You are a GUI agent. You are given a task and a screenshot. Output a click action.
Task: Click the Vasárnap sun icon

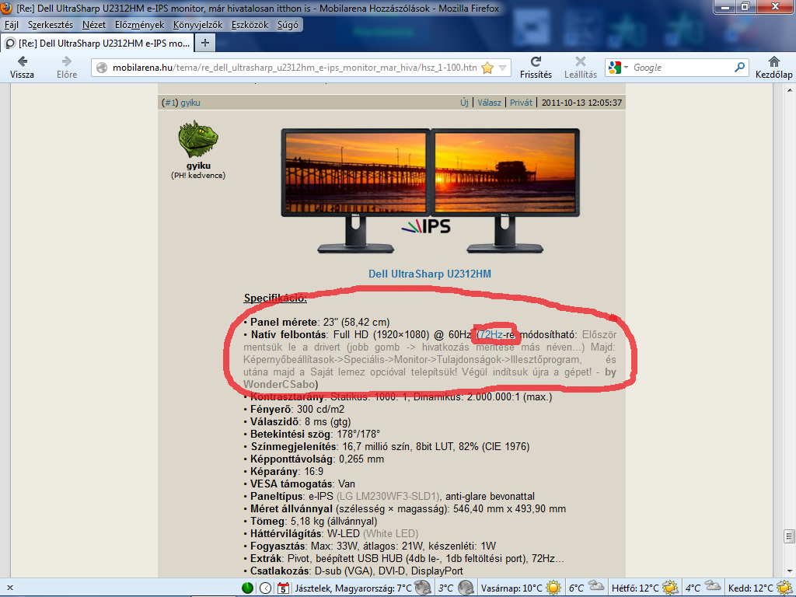[x=553, y=588]
